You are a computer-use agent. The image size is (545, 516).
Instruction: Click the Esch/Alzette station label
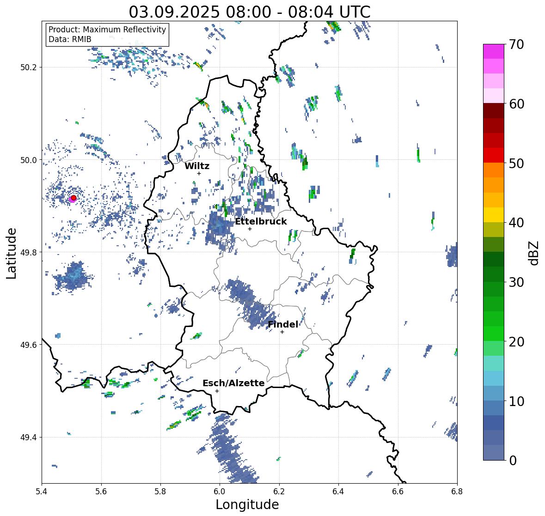tap(233, 383)
